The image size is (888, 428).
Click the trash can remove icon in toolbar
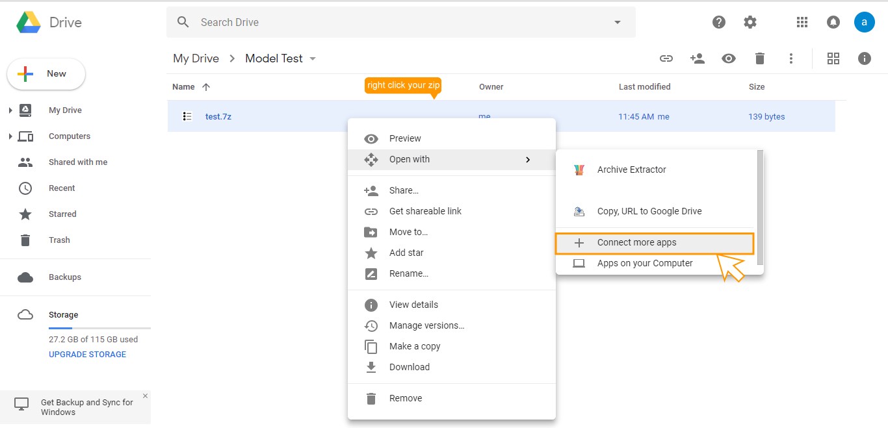[x=760, y=58]
